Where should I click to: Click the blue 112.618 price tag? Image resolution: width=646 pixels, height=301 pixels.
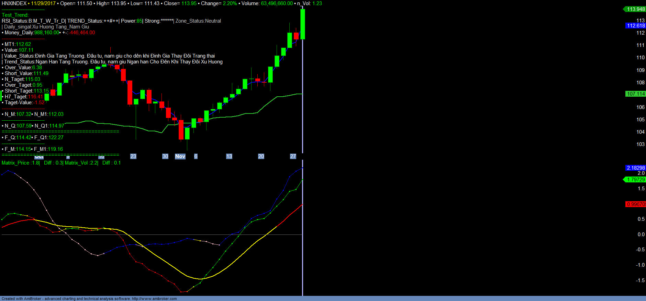coord(636,26)
